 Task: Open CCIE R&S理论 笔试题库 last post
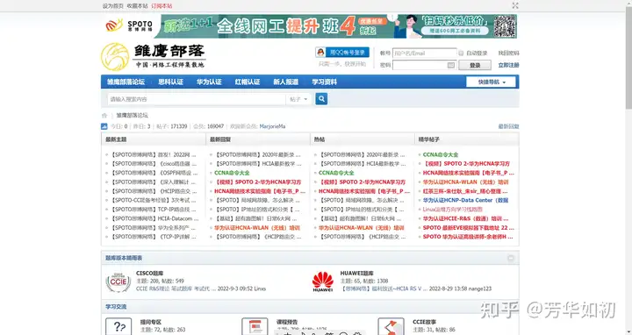point(176,289)
